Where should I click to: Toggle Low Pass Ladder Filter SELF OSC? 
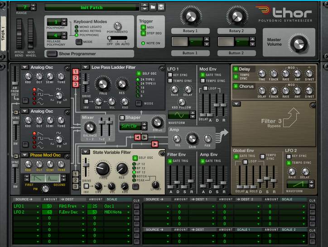coord(139,74)
